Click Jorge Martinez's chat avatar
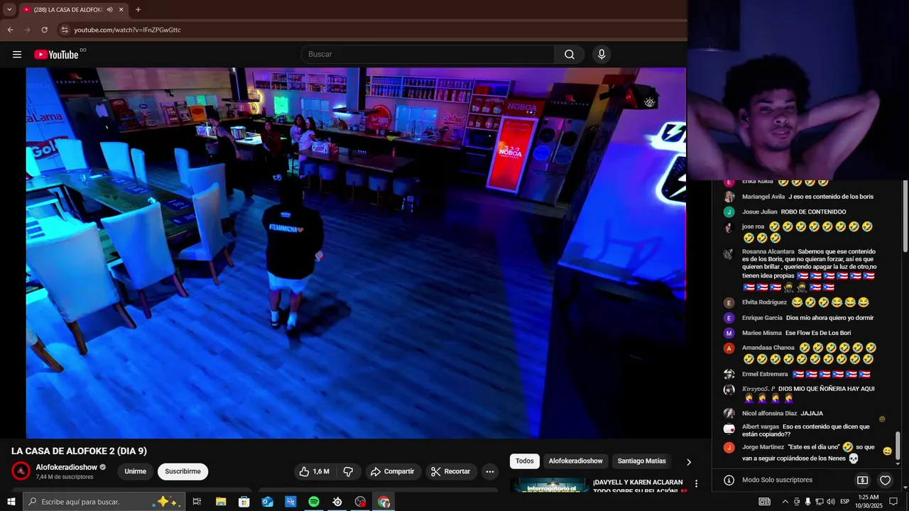 tap(729, 448)
